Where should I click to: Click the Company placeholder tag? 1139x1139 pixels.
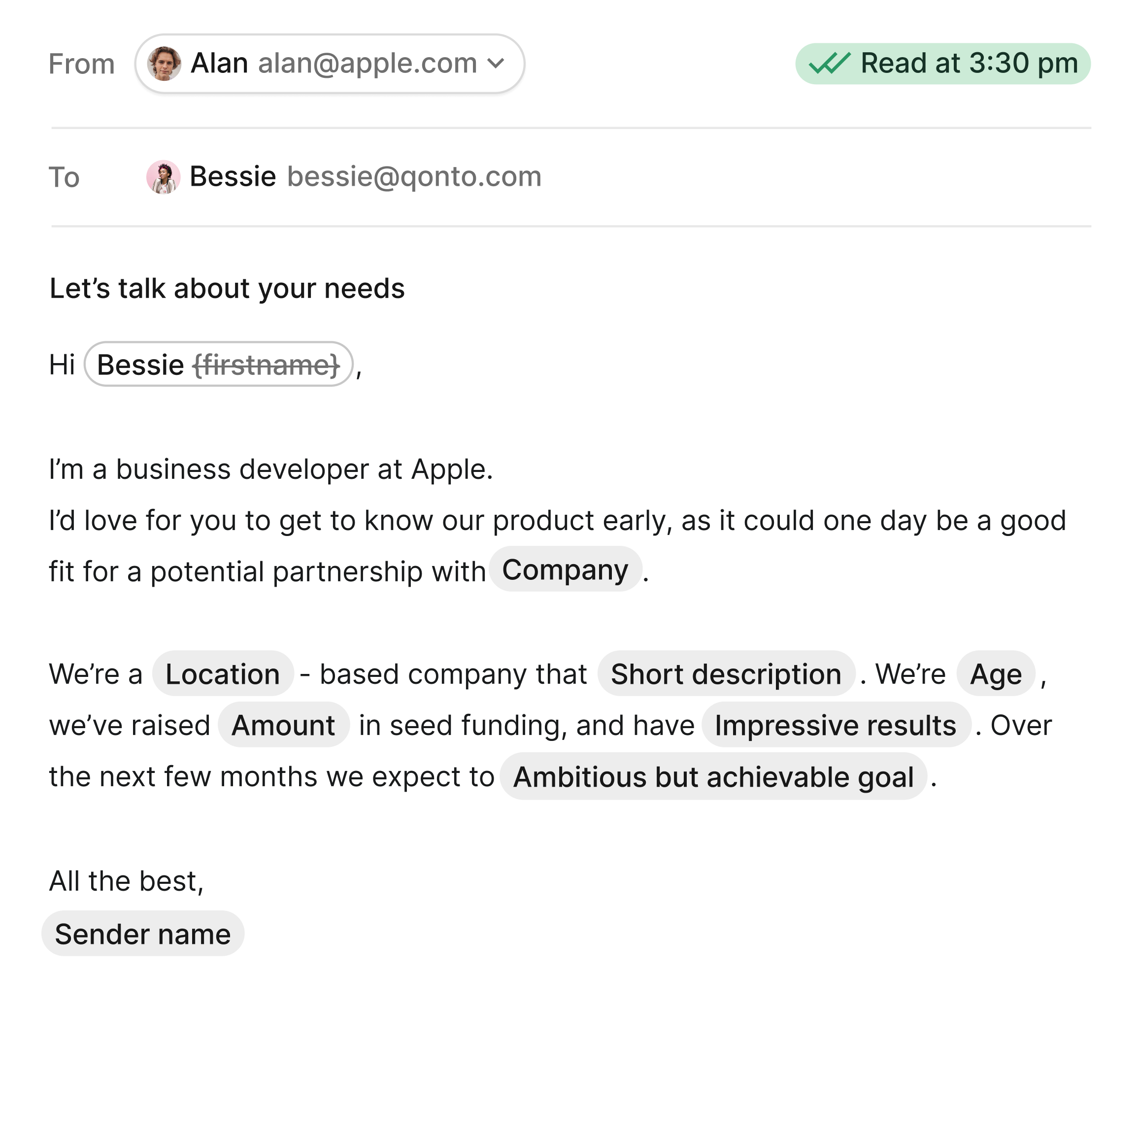pyautogui.click(x=565, y=569)
